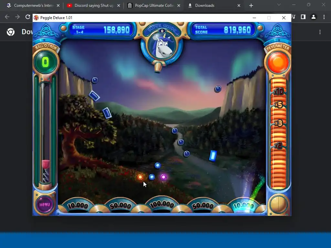Screen dimensions: 331x248
Task: Click the upper tilted blue brick on the left
Action: click(94, 96)
